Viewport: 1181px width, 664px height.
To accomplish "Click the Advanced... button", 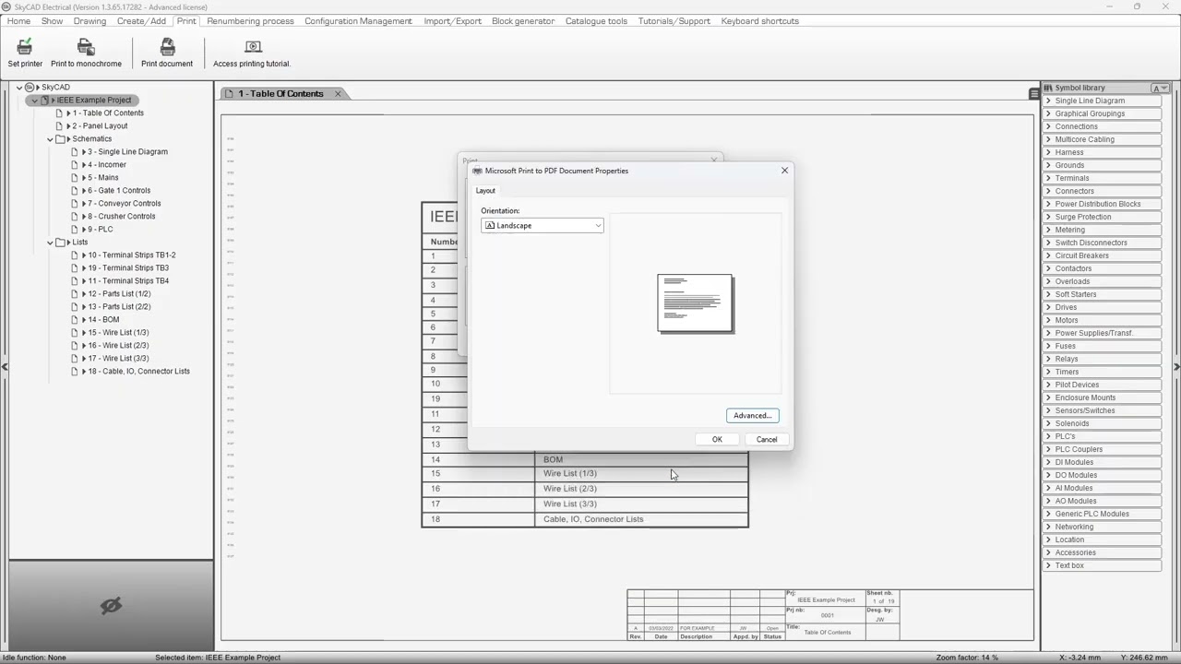I will click(752, 415).
